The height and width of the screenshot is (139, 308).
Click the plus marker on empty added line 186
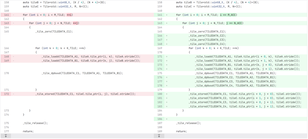pyautogui.click(x=167, y=119)
